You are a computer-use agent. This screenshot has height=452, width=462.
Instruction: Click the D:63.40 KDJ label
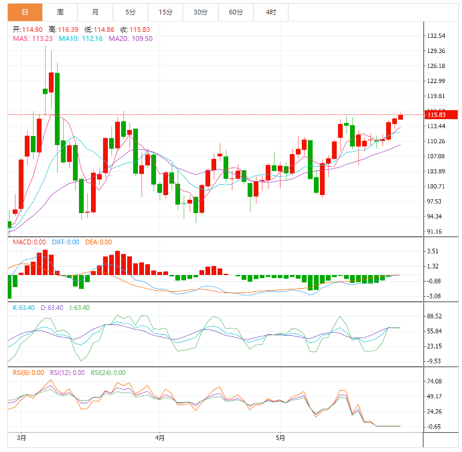52,308
